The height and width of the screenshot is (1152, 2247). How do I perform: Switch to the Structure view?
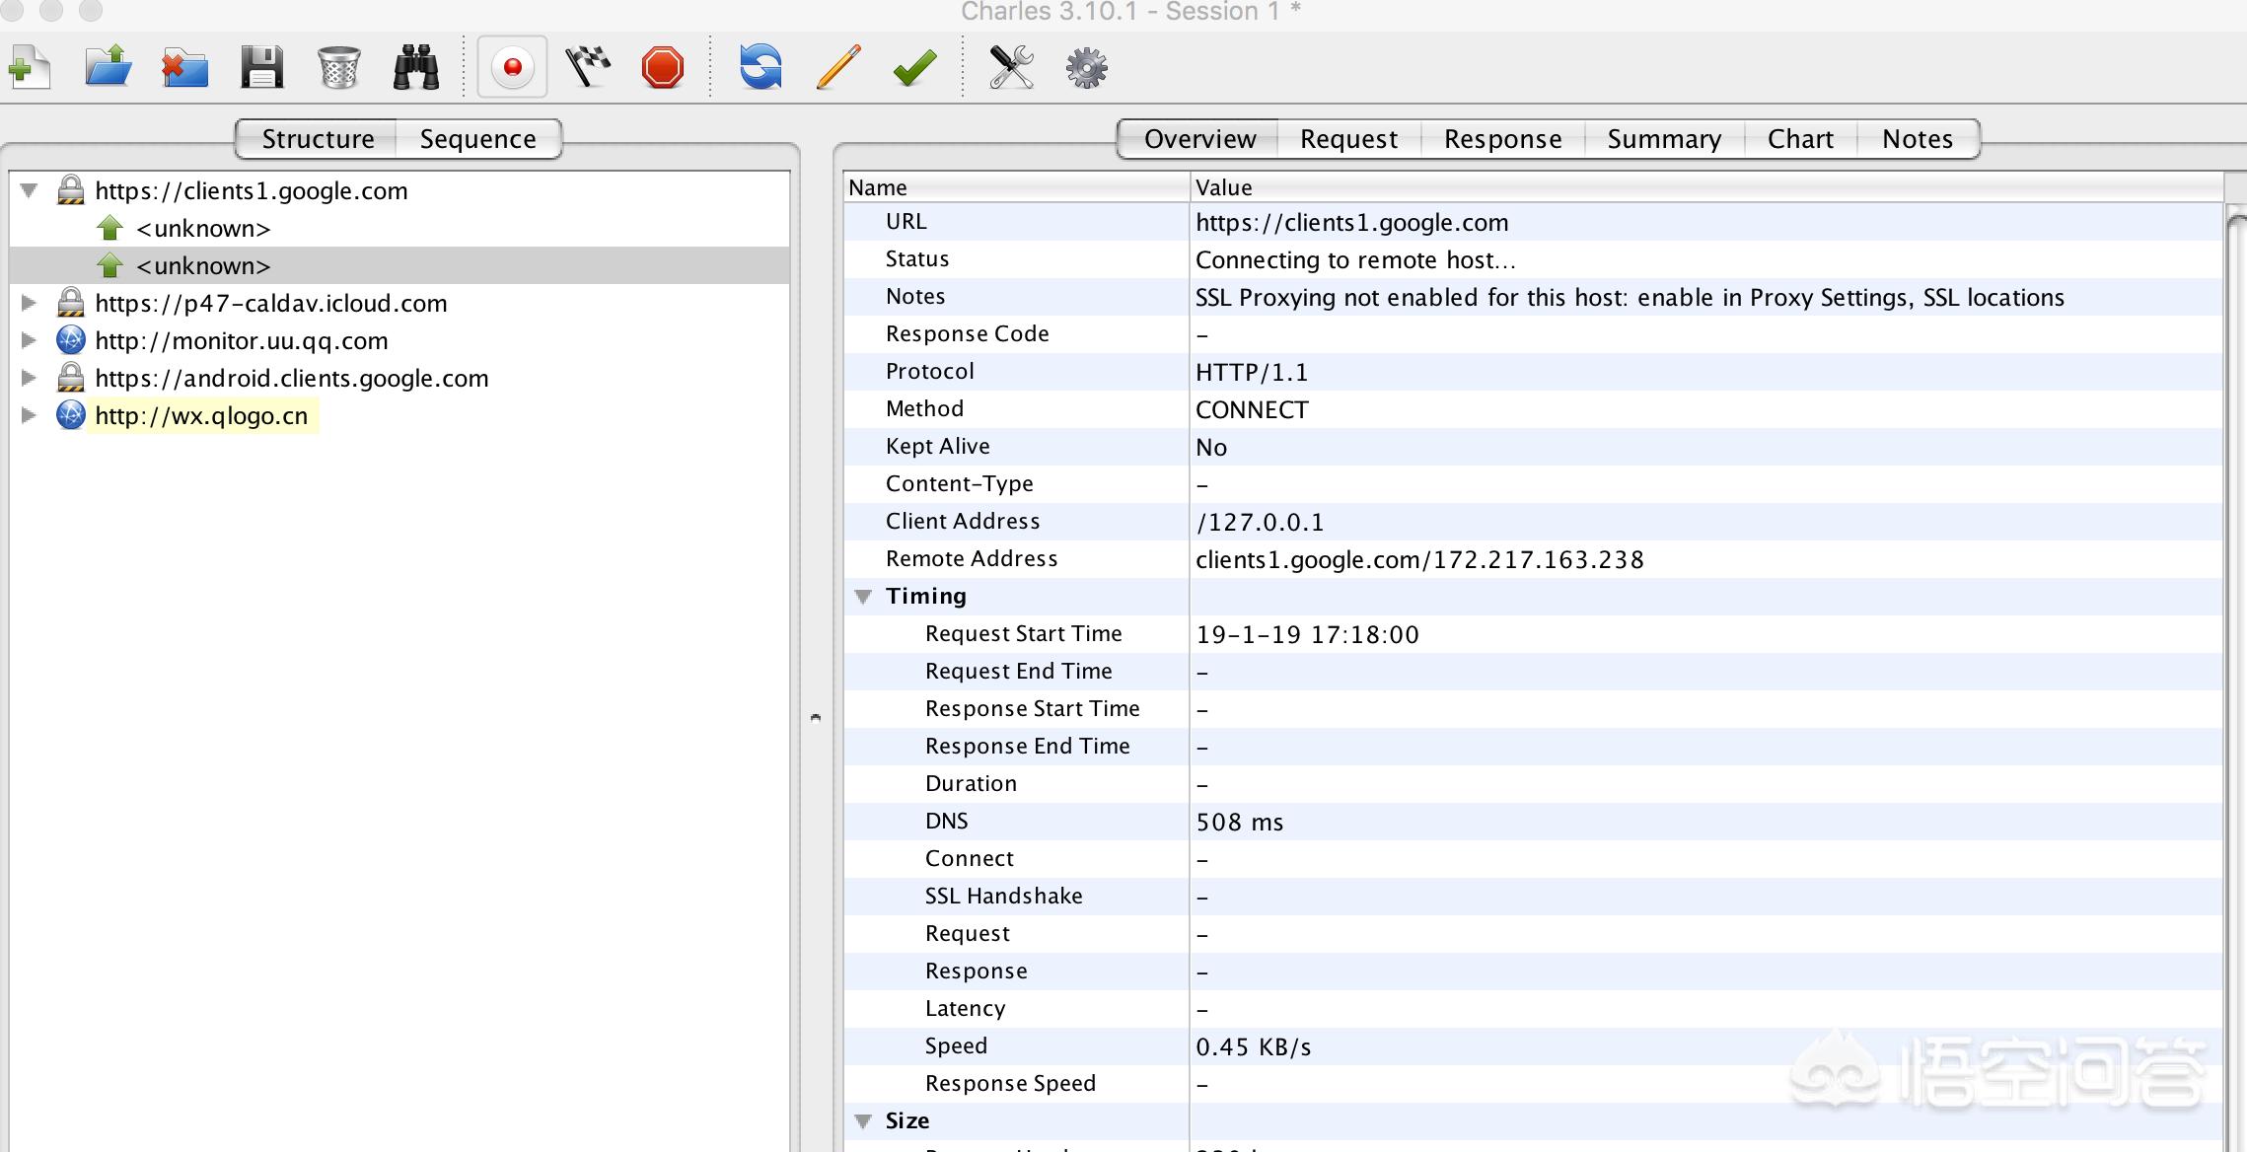(318, 139)
